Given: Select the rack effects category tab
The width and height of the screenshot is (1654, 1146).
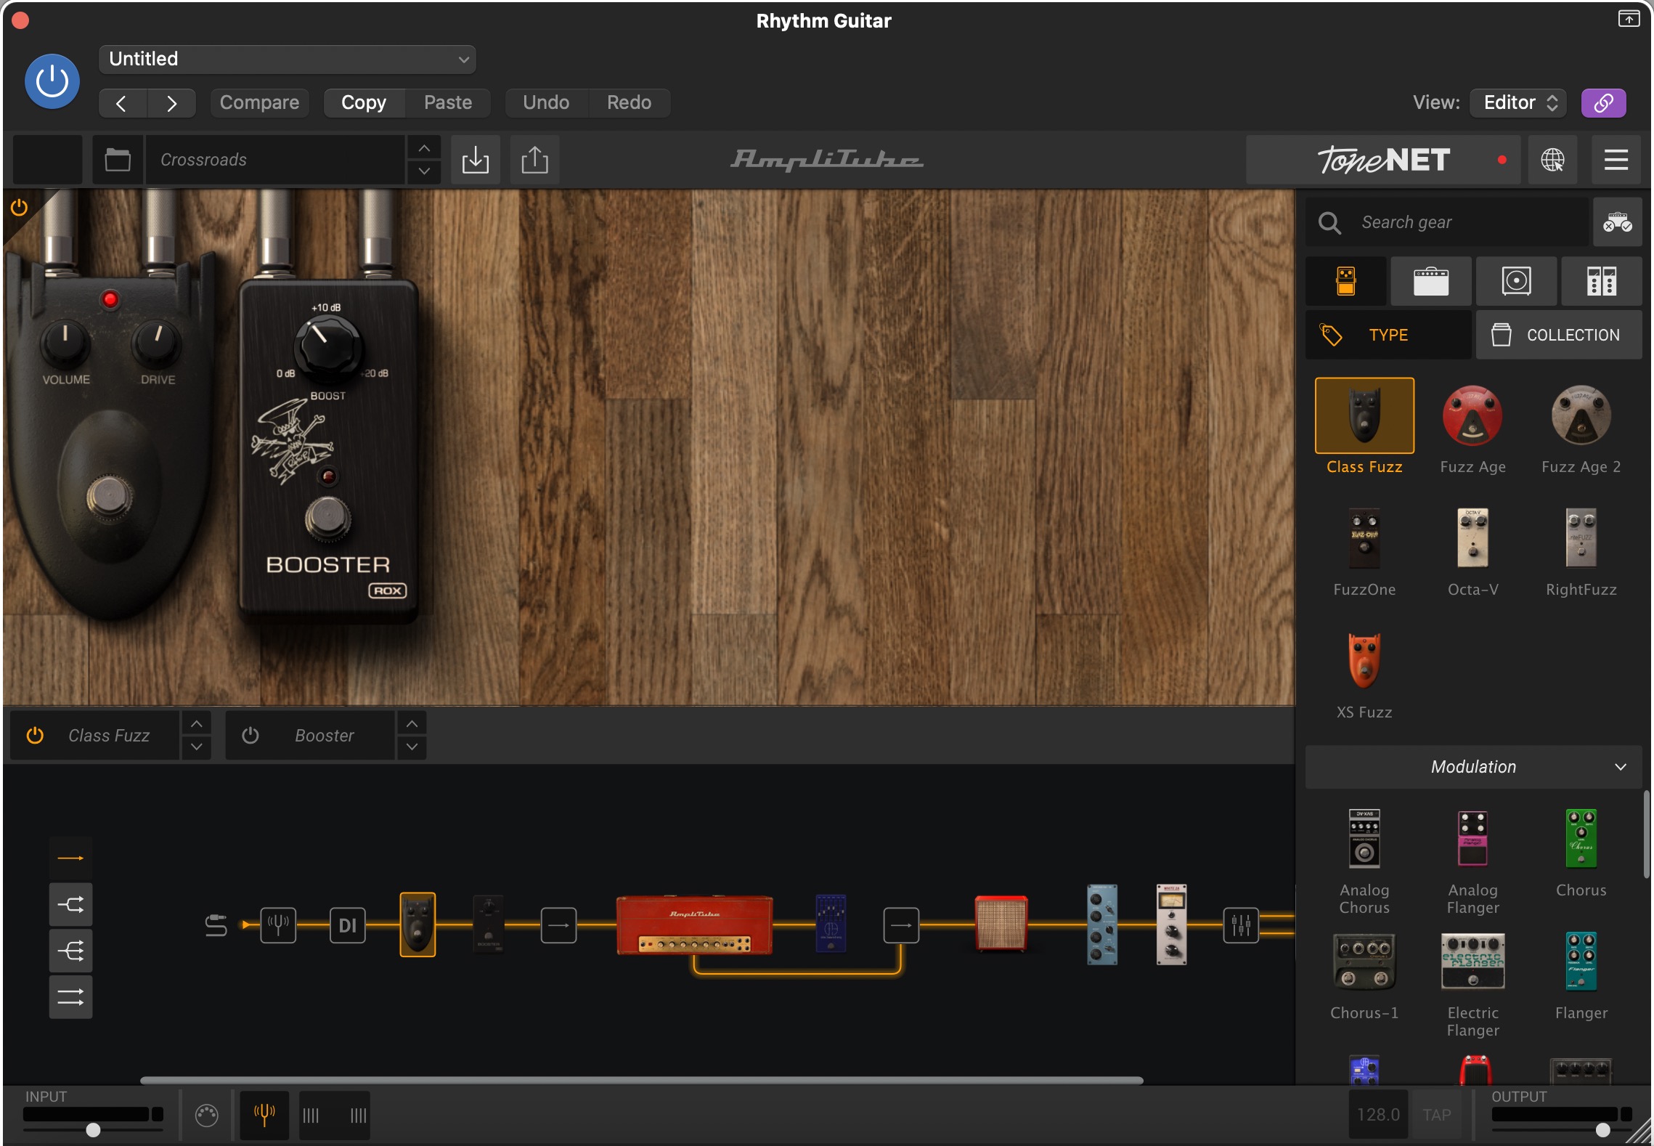Looking at the screenshot, I should click(1601, 281).
